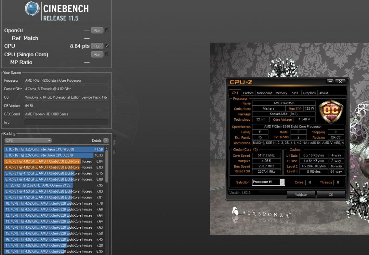Close the CPU-Z window
Image resolution: width=369 pixels, height=255 pixels.
(340, 81)
